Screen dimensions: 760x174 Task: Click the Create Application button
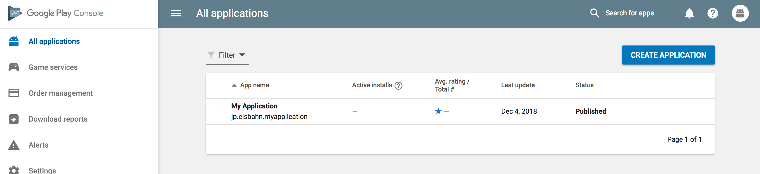pyautogui.click(x=668, y=55)
